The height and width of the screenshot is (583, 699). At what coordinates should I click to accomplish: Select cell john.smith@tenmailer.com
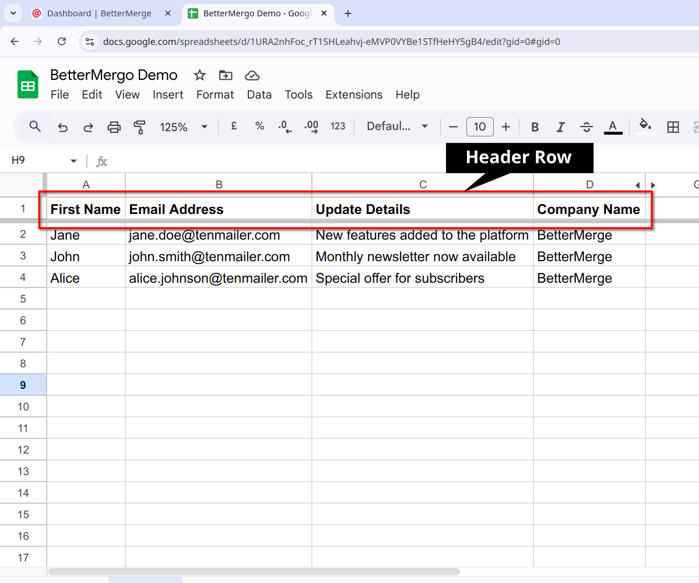pyautogui.click(x=219, y=256)
